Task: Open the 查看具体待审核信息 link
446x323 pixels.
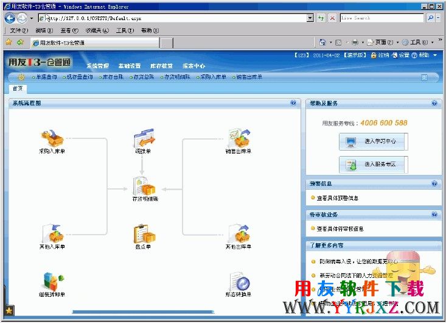Action: 340,229
